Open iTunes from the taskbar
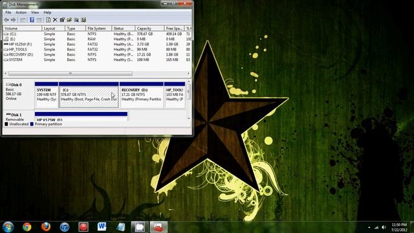The image size is (414, 233). pyautogui.click(x=65, y=227)
